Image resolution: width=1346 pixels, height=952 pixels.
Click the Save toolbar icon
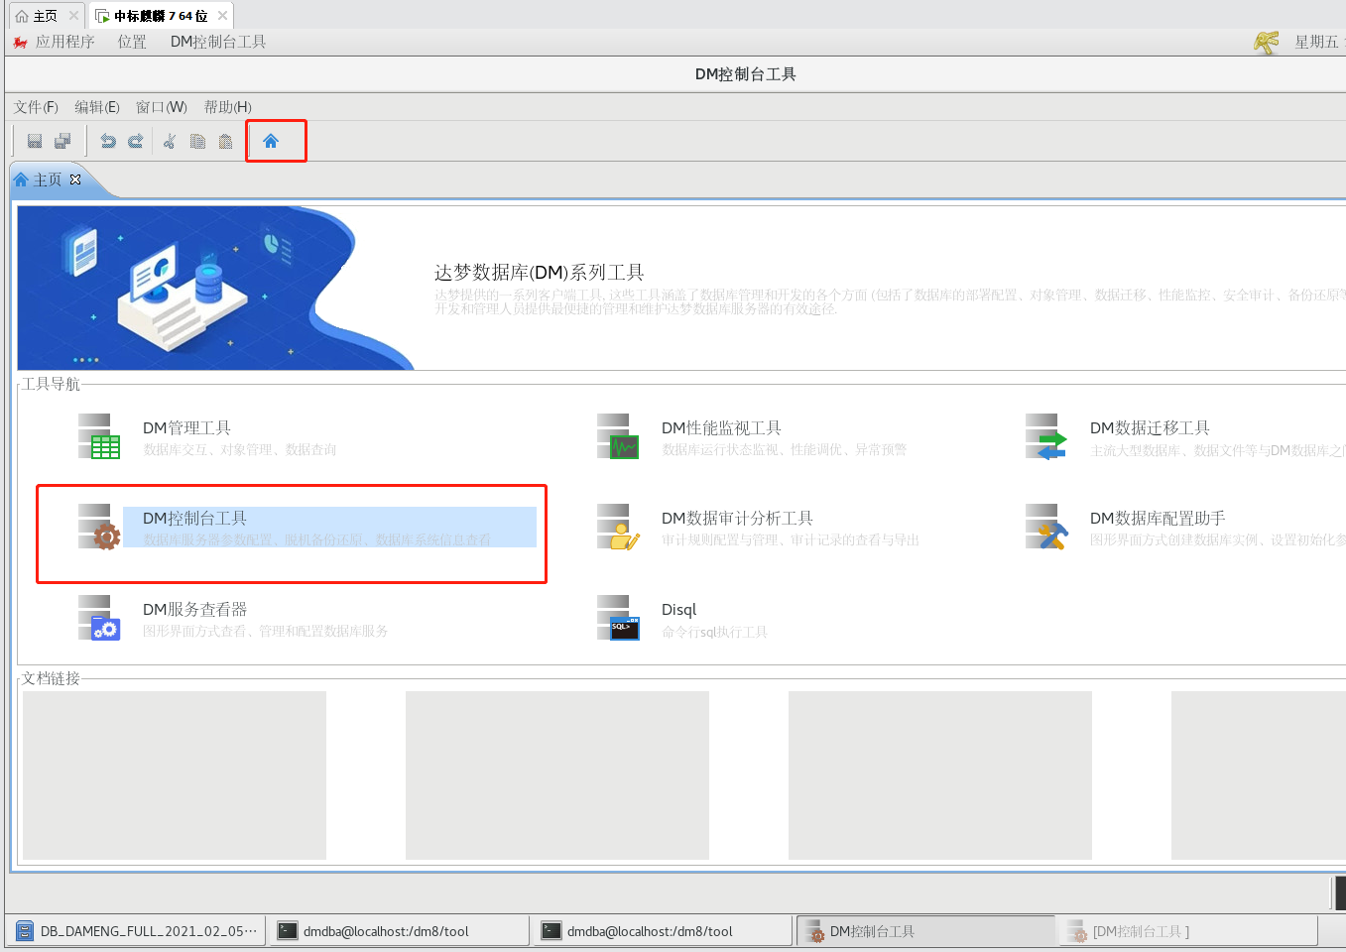[35, 142]
